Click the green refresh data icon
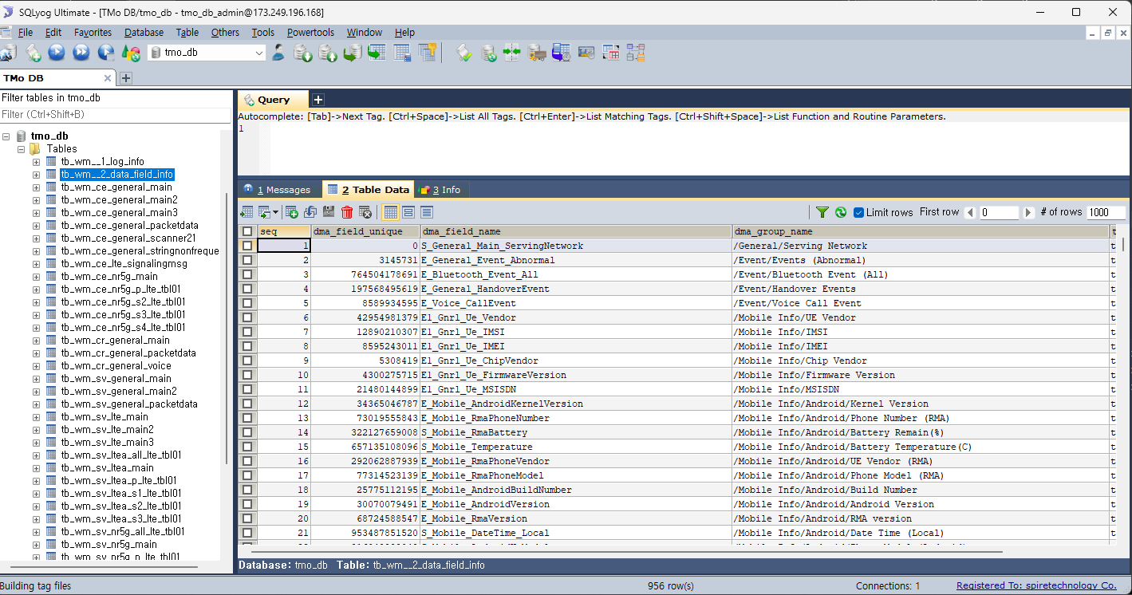The image size is (1132, 595). click(x=841, y=212)
